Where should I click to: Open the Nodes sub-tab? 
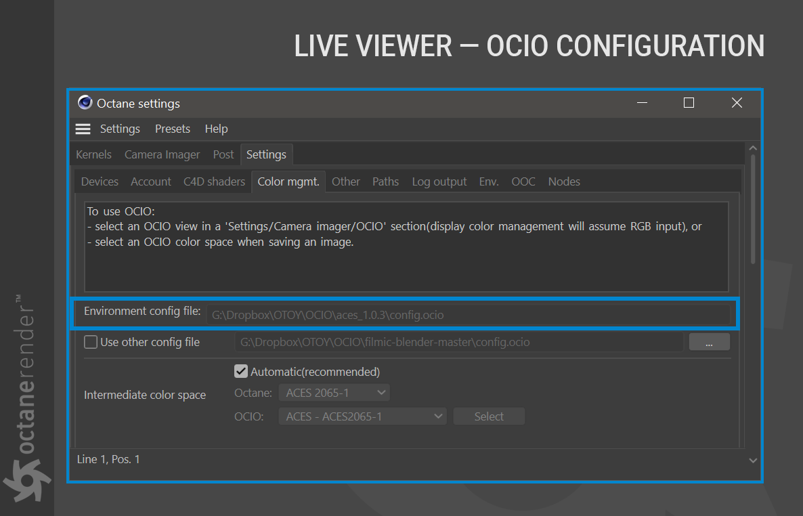pyautogui.click(x=565, y=182)
